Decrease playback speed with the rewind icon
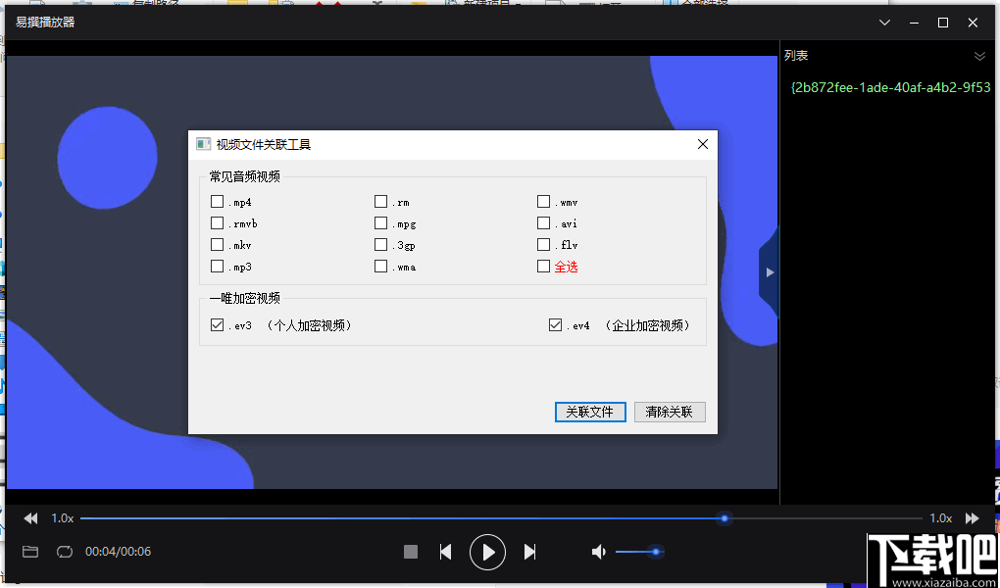This screenshot has height=588, width=1000. tap(29, 517)
